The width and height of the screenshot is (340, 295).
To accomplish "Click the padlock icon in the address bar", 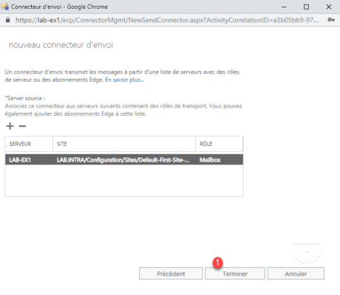I will click(8, 20).
